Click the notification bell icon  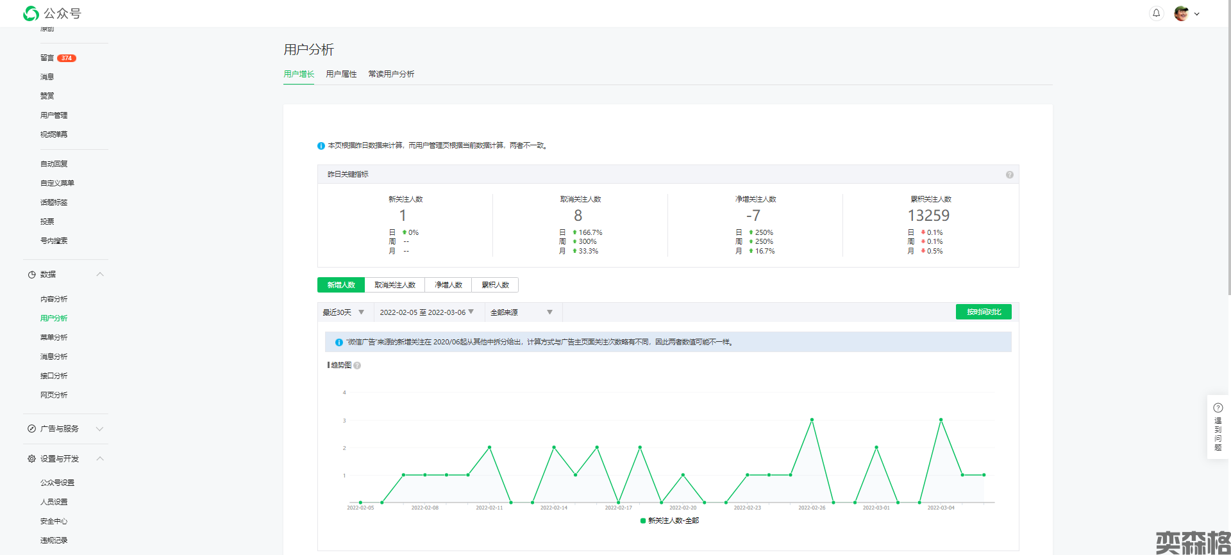(1156, 13)
